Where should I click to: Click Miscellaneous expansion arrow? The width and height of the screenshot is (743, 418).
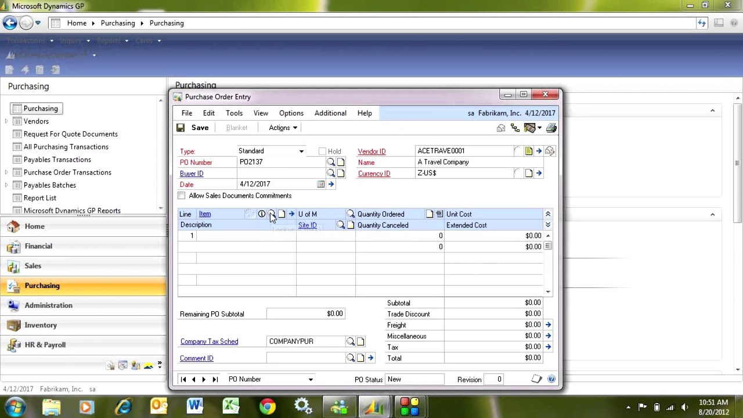pyautogui.click(x=548, y=336)
